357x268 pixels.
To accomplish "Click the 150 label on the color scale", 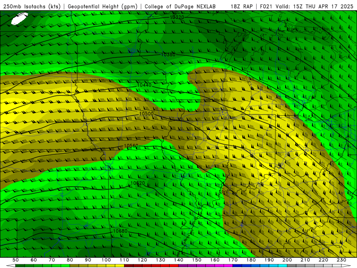I will tap(197, 260).
